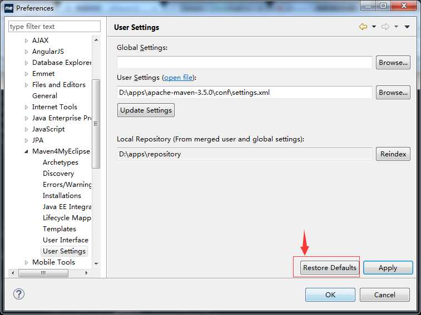Expand the Database Explorer node

point(26,63)
